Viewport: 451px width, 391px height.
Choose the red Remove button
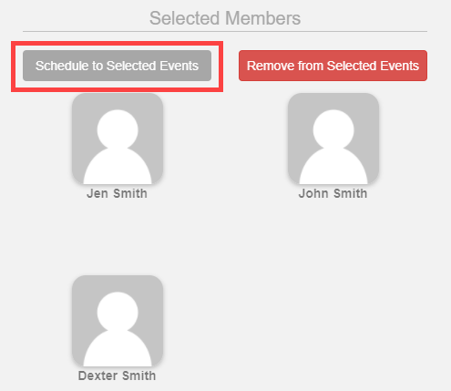[333, 66]
